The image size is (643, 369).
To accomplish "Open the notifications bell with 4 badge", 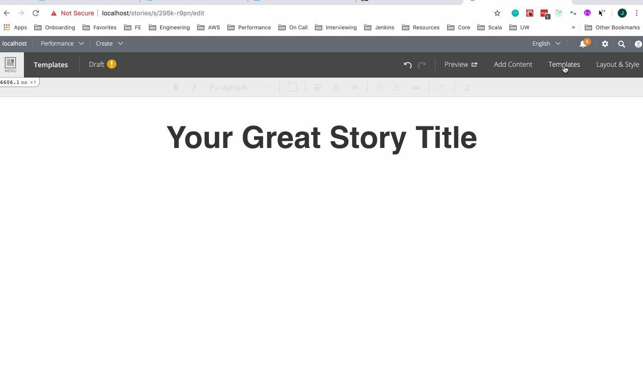I will (x=584, y=43).
